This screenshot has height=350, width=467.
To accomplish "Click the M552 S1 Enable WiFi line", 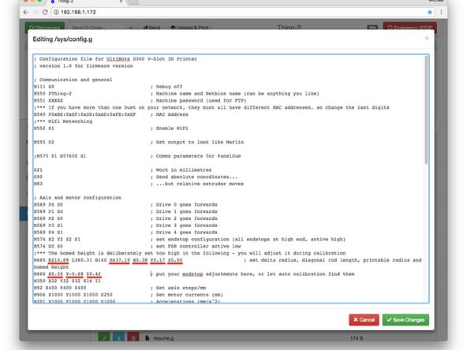I will coord(110,128).
